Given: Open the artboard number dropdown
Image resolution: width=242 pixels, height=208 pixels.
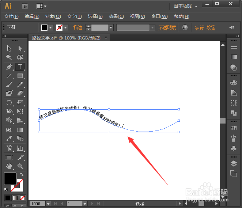Looking at the screenshot, I should pyautogui.click(x=85, y=204).
